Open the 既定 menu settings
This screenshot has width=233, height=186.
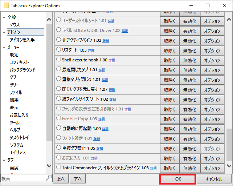pyautogui.click(x=14, y=55)
